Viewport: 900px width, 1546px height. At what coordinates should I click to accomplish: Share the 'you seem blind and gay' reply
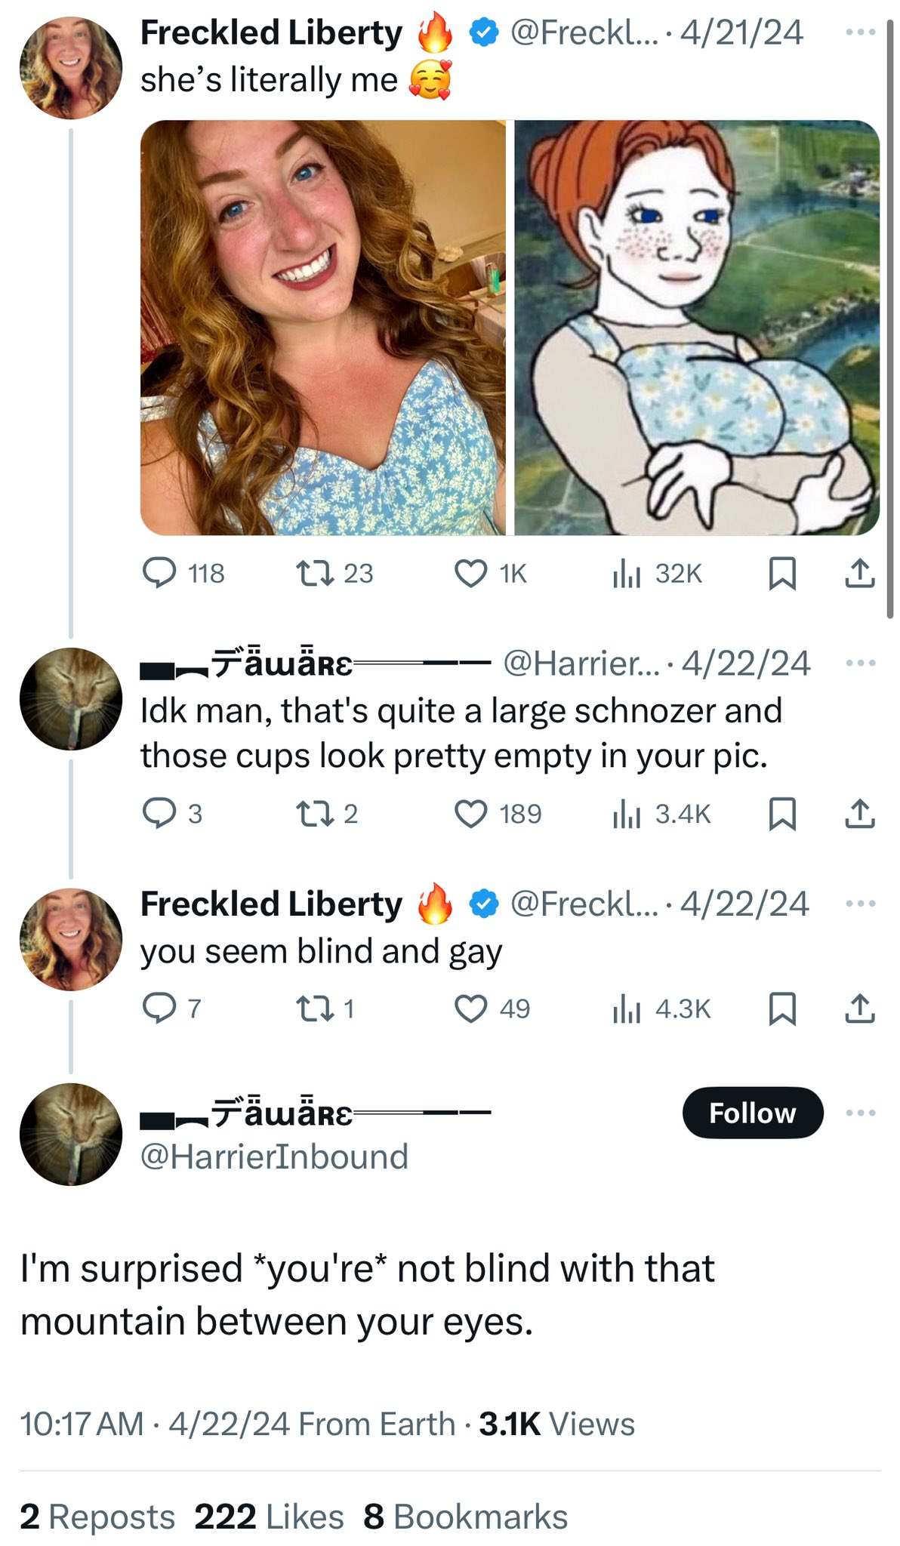click(x=859, y=1009)
